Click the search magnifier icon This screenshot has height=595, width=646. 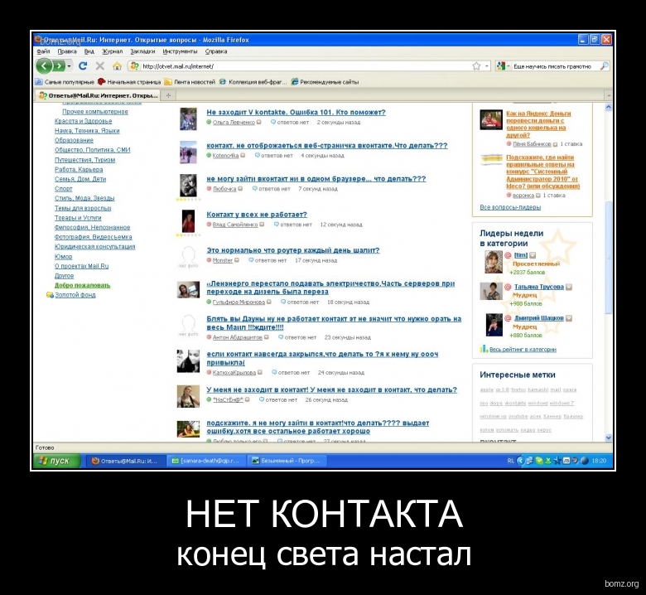point(604,66)
